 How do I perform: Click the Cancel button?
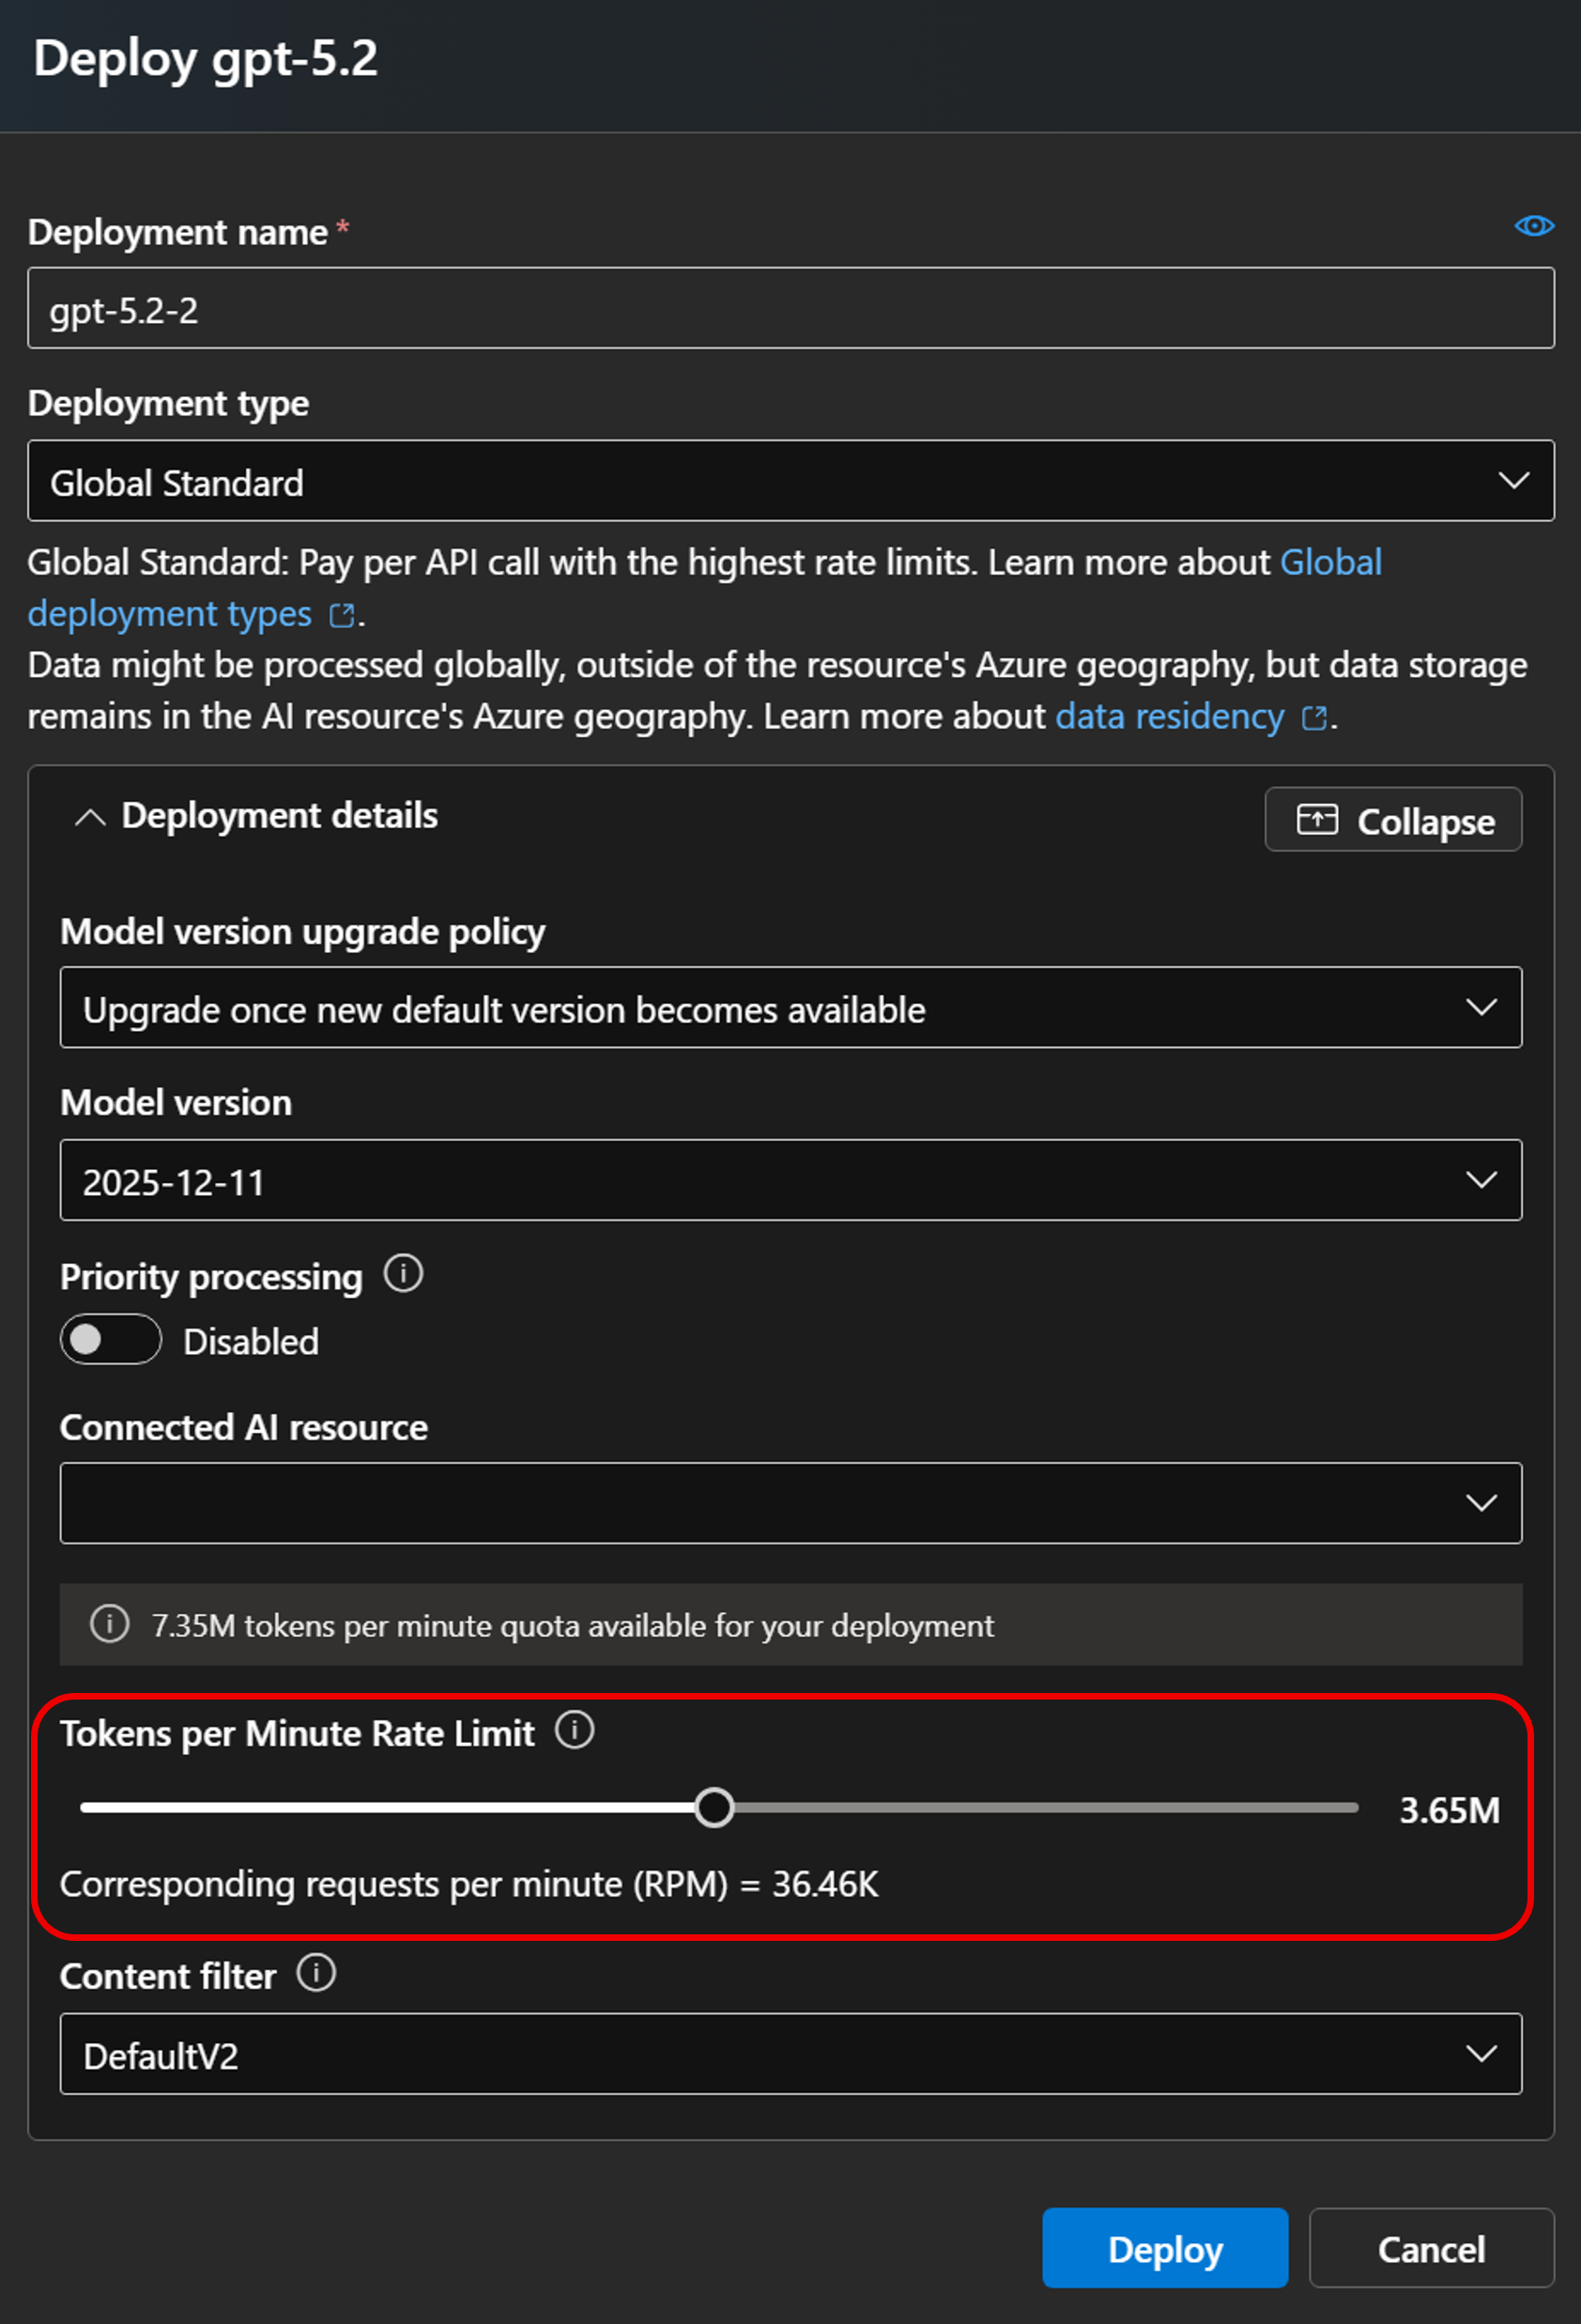pyautogui.click(x=1431, y=2248)
